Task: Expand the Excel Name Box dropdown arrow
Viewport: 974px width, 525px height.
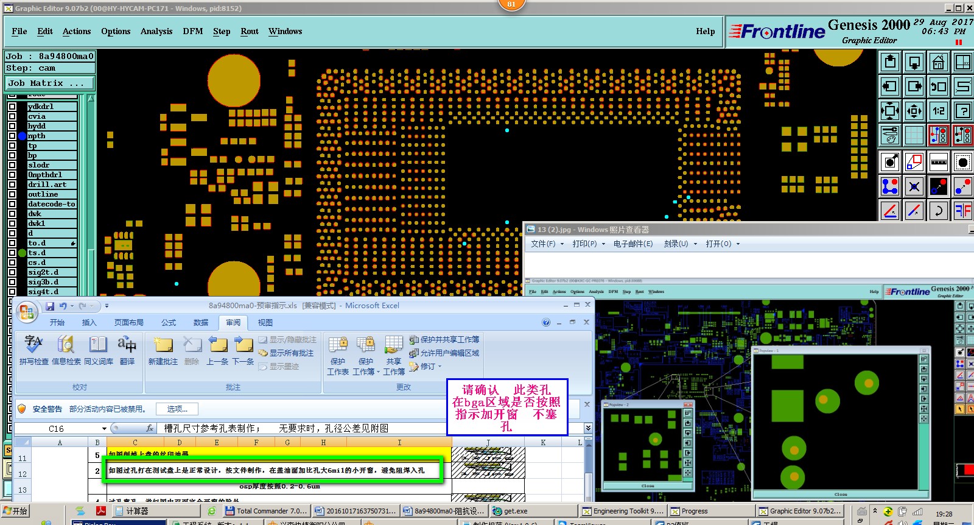Action: (104, 429)
